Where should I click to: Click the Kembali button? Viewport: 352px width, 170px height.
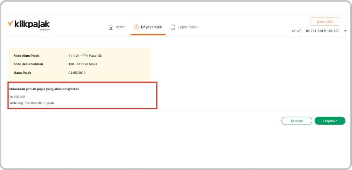coord(297,121)
